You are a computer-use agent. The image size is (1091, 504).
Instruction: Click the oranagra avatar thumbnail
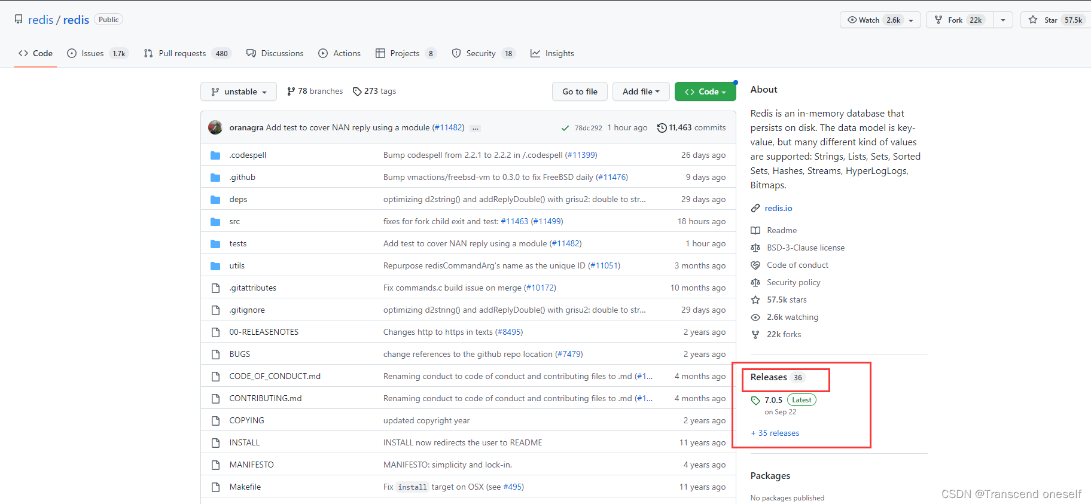coord(215,127)
